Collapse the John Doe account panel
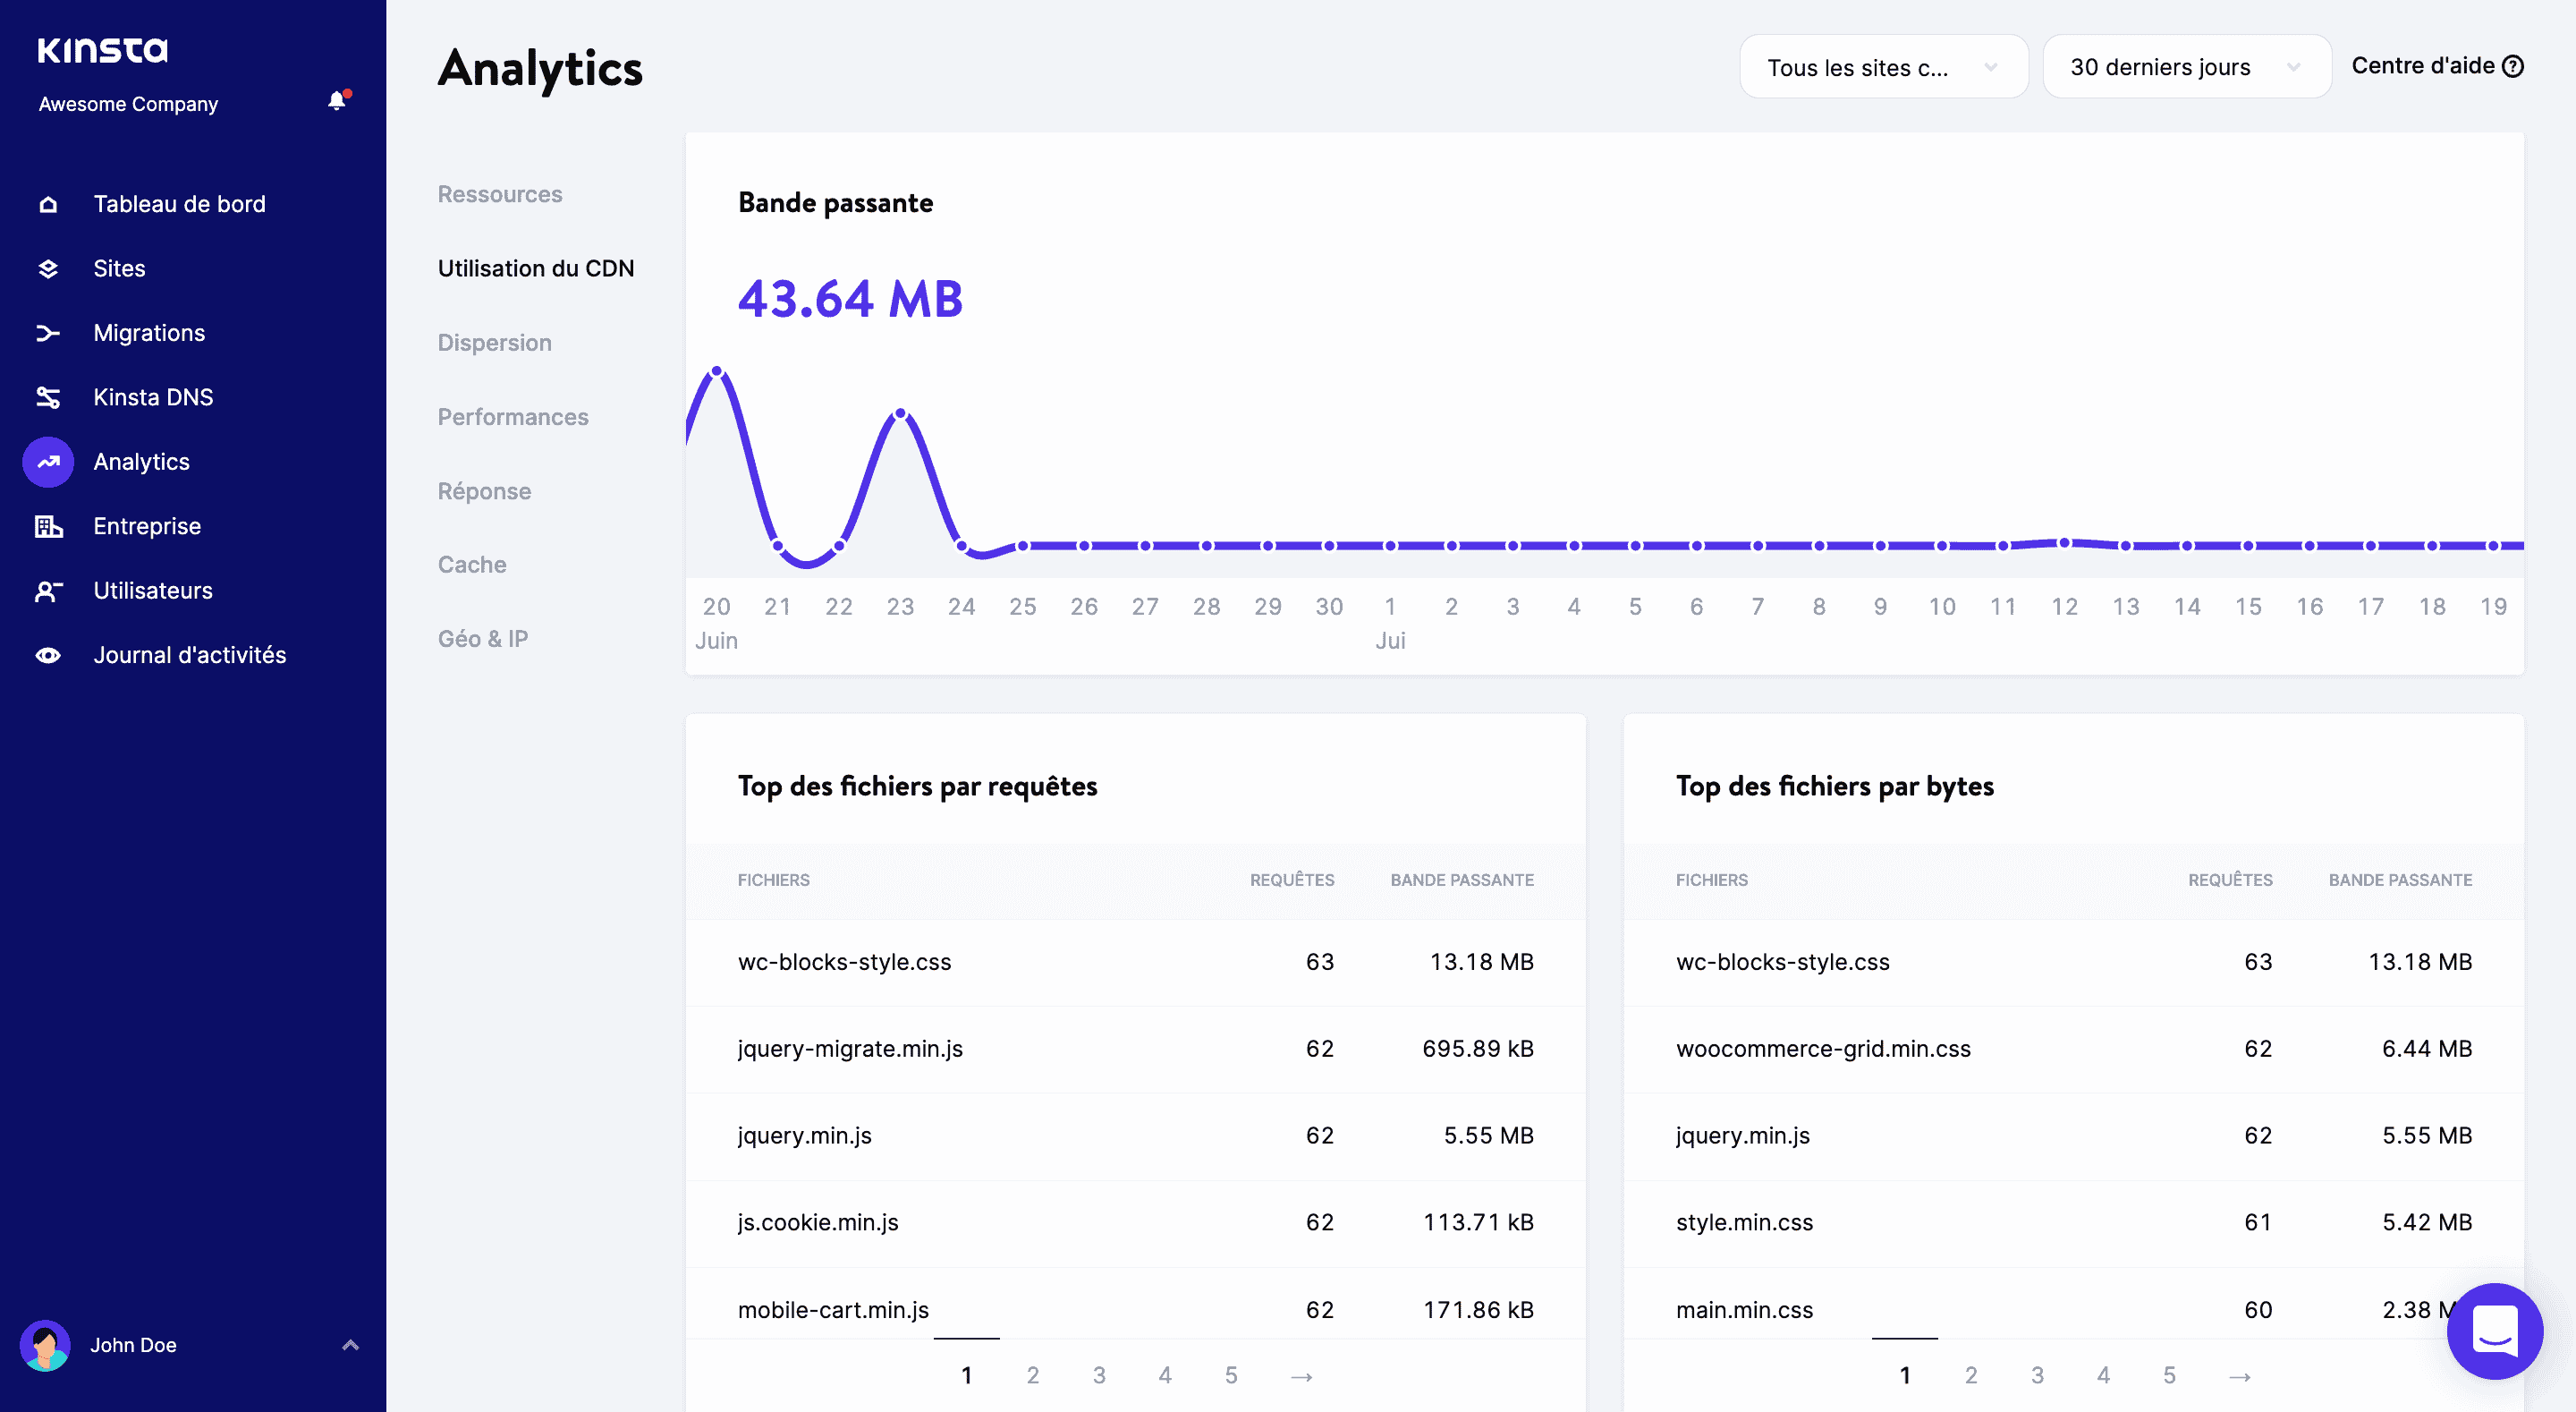Image resolution: width=2576 pixels, height=1412 pixels. [349, 1344]
